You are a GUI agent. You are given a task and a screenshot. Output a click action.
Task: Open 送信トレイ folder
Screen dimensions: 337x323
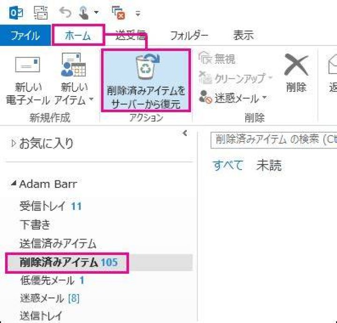pos(41,316)
